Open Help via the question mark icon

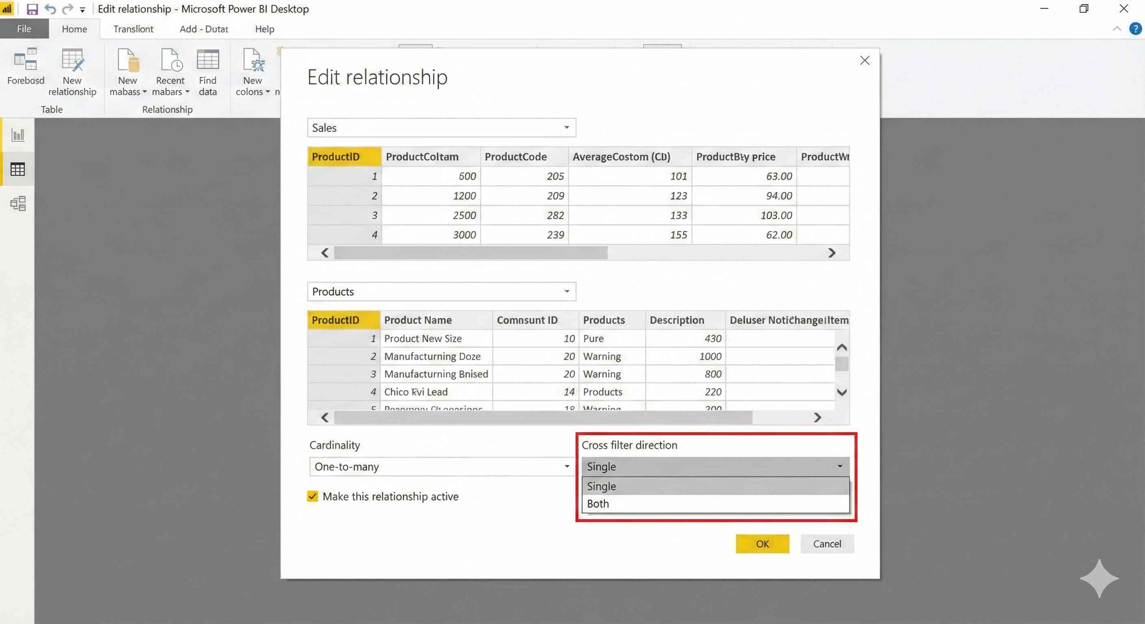click(1135, 28)
